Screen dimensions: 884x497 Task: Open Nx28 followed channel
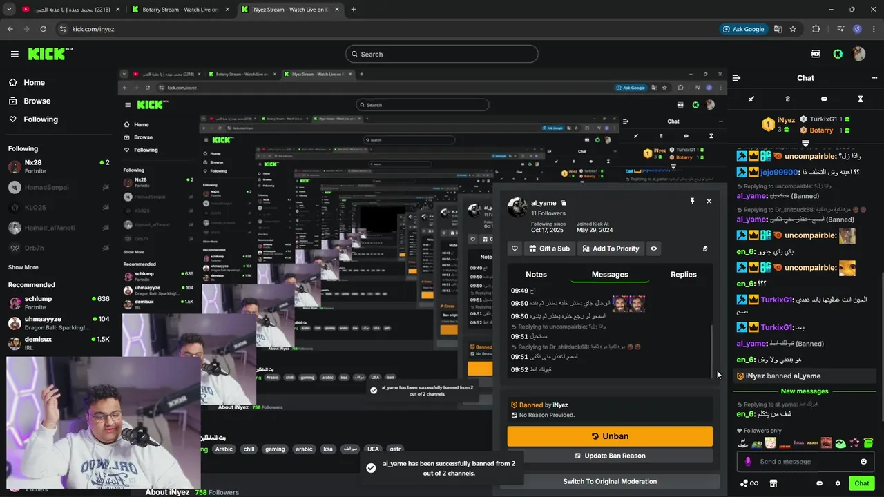tap(59, 166)
